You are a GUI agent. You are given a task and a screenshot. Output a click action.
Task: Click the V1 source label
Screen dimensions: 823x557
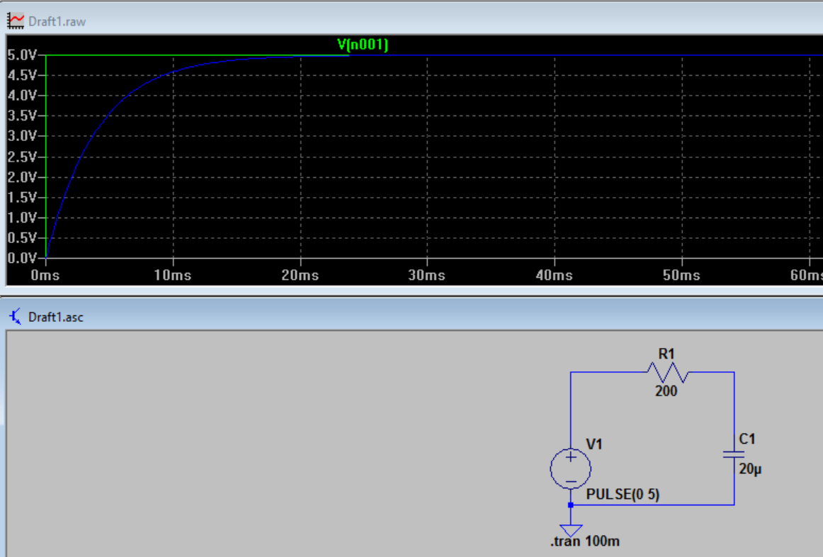point(594,444)
